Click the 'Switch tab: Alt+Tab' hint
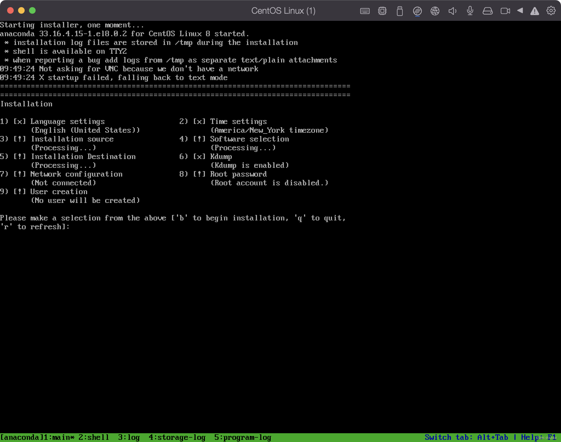Screen dimensions: 561x442 [x=466, y=437]
